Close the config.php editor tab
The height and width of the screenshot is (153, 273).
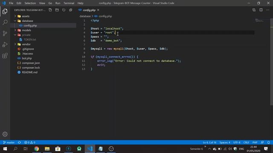[x=98, y=10]
